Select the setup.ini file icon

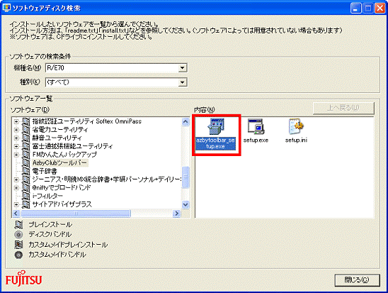point(296,127)
